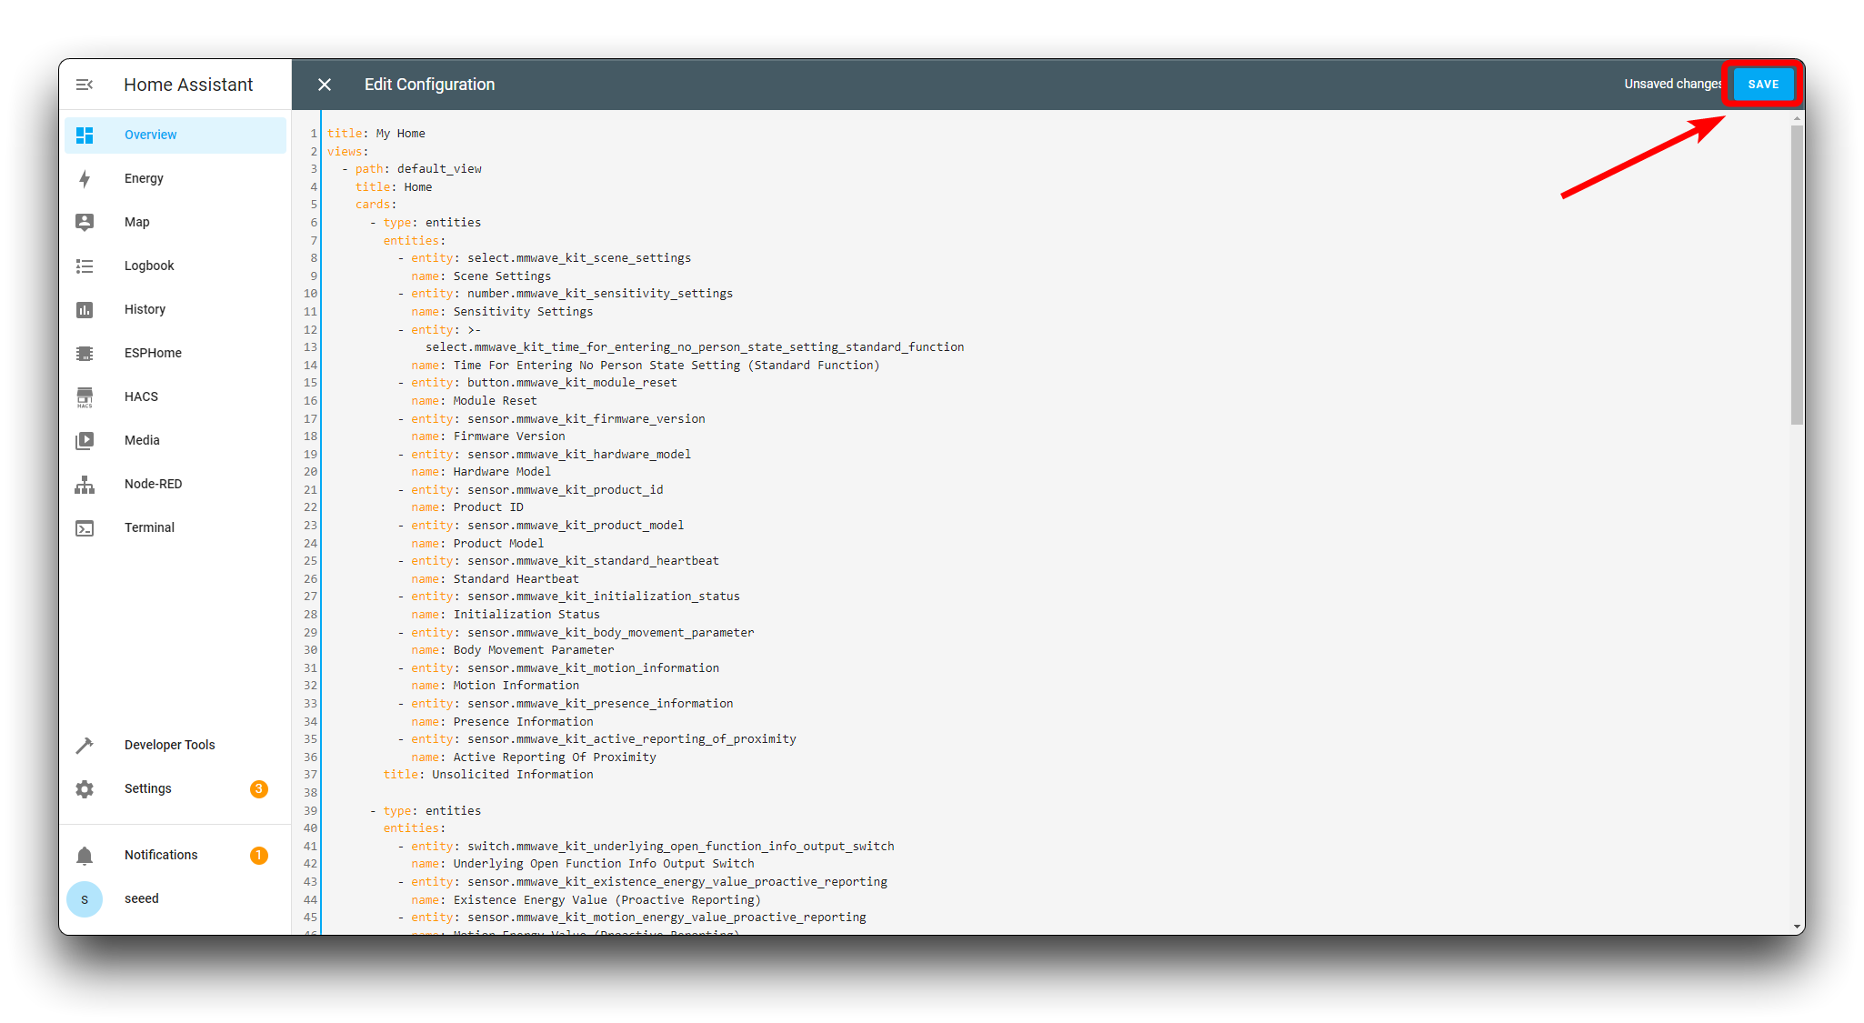Save the edited configuration

click(x=1762, y=85)
